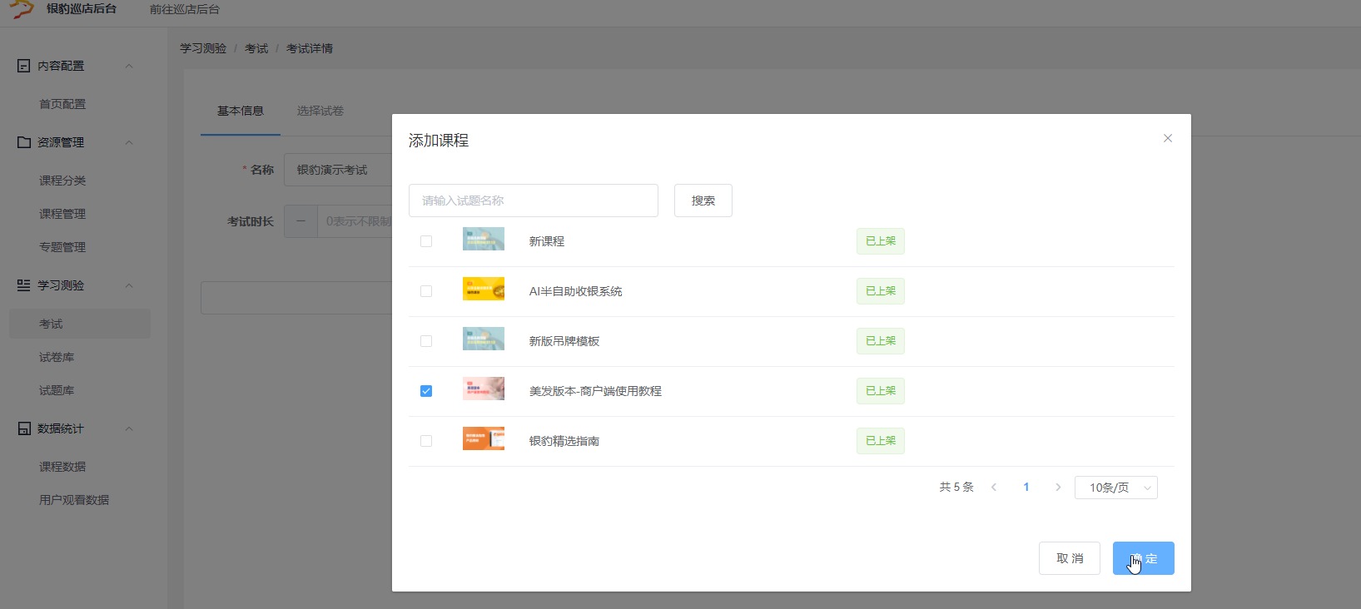This screenshot has height=609, width=1361.
Task: Click the 资源管理 folder icon
Action: [24, 142]
